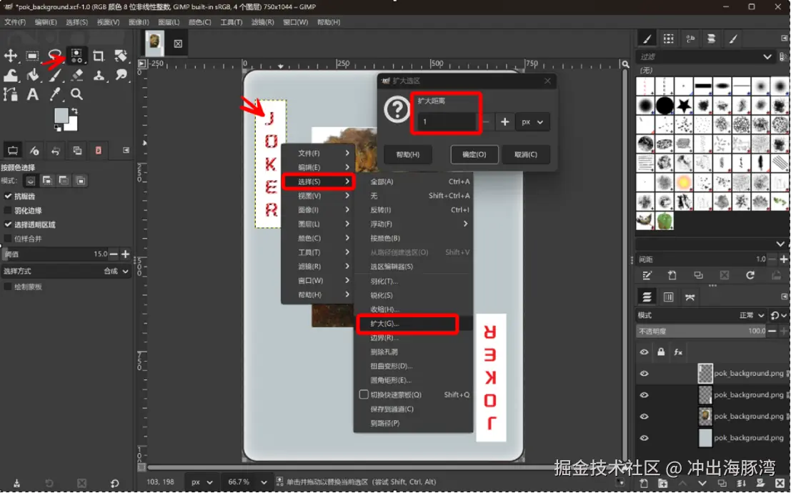
Task: Expand the 浮动(F) submenu arrow
Action: [x=465, y=224]
